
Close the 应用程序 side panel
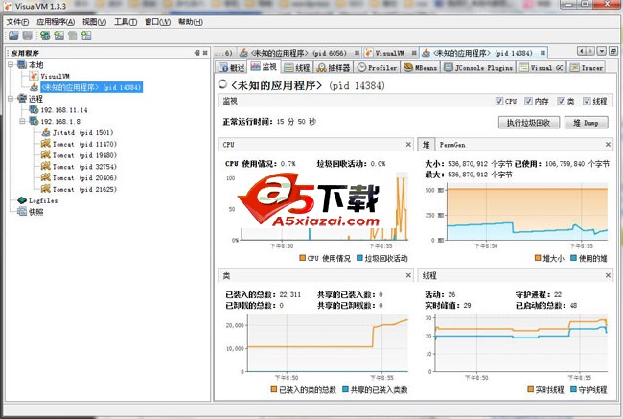click(205, 53)
